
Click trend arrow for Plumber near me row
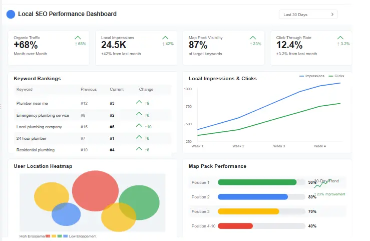point(139,103)
